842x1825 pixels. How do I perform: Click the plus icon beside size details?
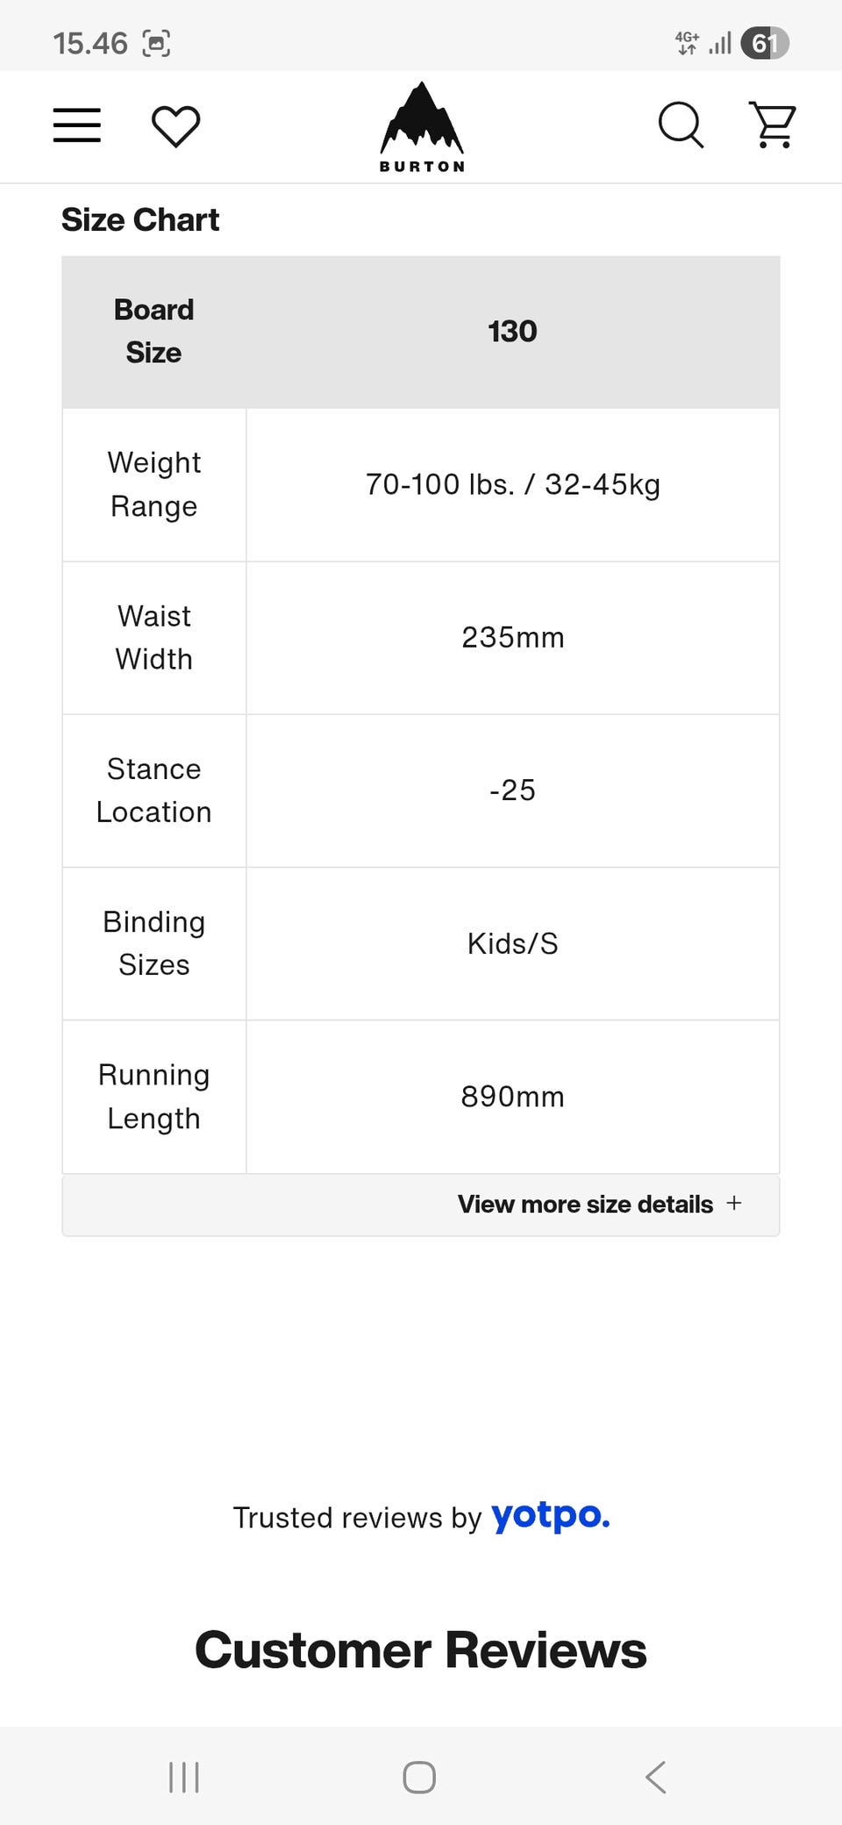click(x=734, y=1204)
